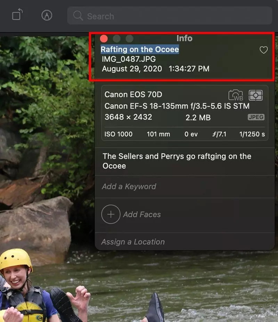Click the time 1:34:27 PM
This screenshot has width=278, height=322.
click(x=189, y=69)
